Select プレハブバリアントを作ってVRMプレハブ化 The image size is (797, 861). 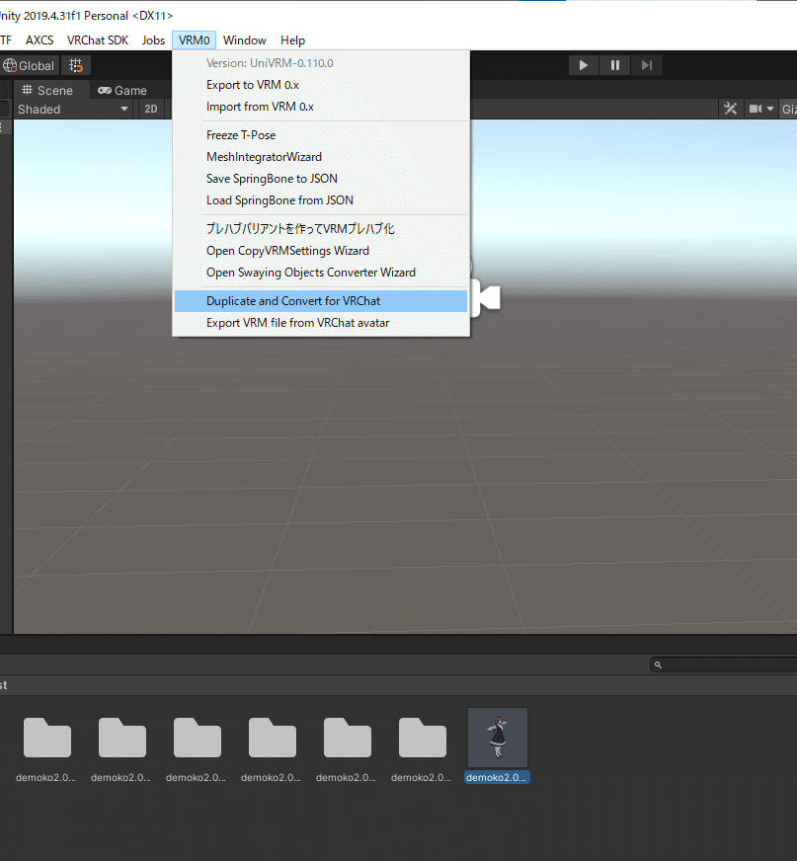[x=321, y=228]
